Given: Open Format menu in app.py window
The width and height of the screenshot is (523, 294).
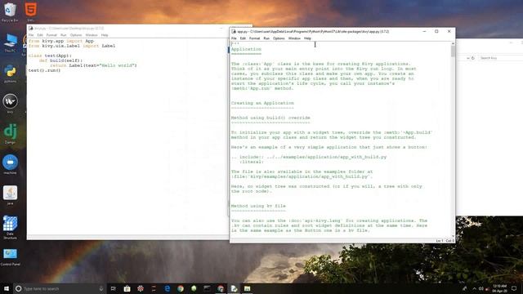Looking at the screenshot, I should click(254, 38).
